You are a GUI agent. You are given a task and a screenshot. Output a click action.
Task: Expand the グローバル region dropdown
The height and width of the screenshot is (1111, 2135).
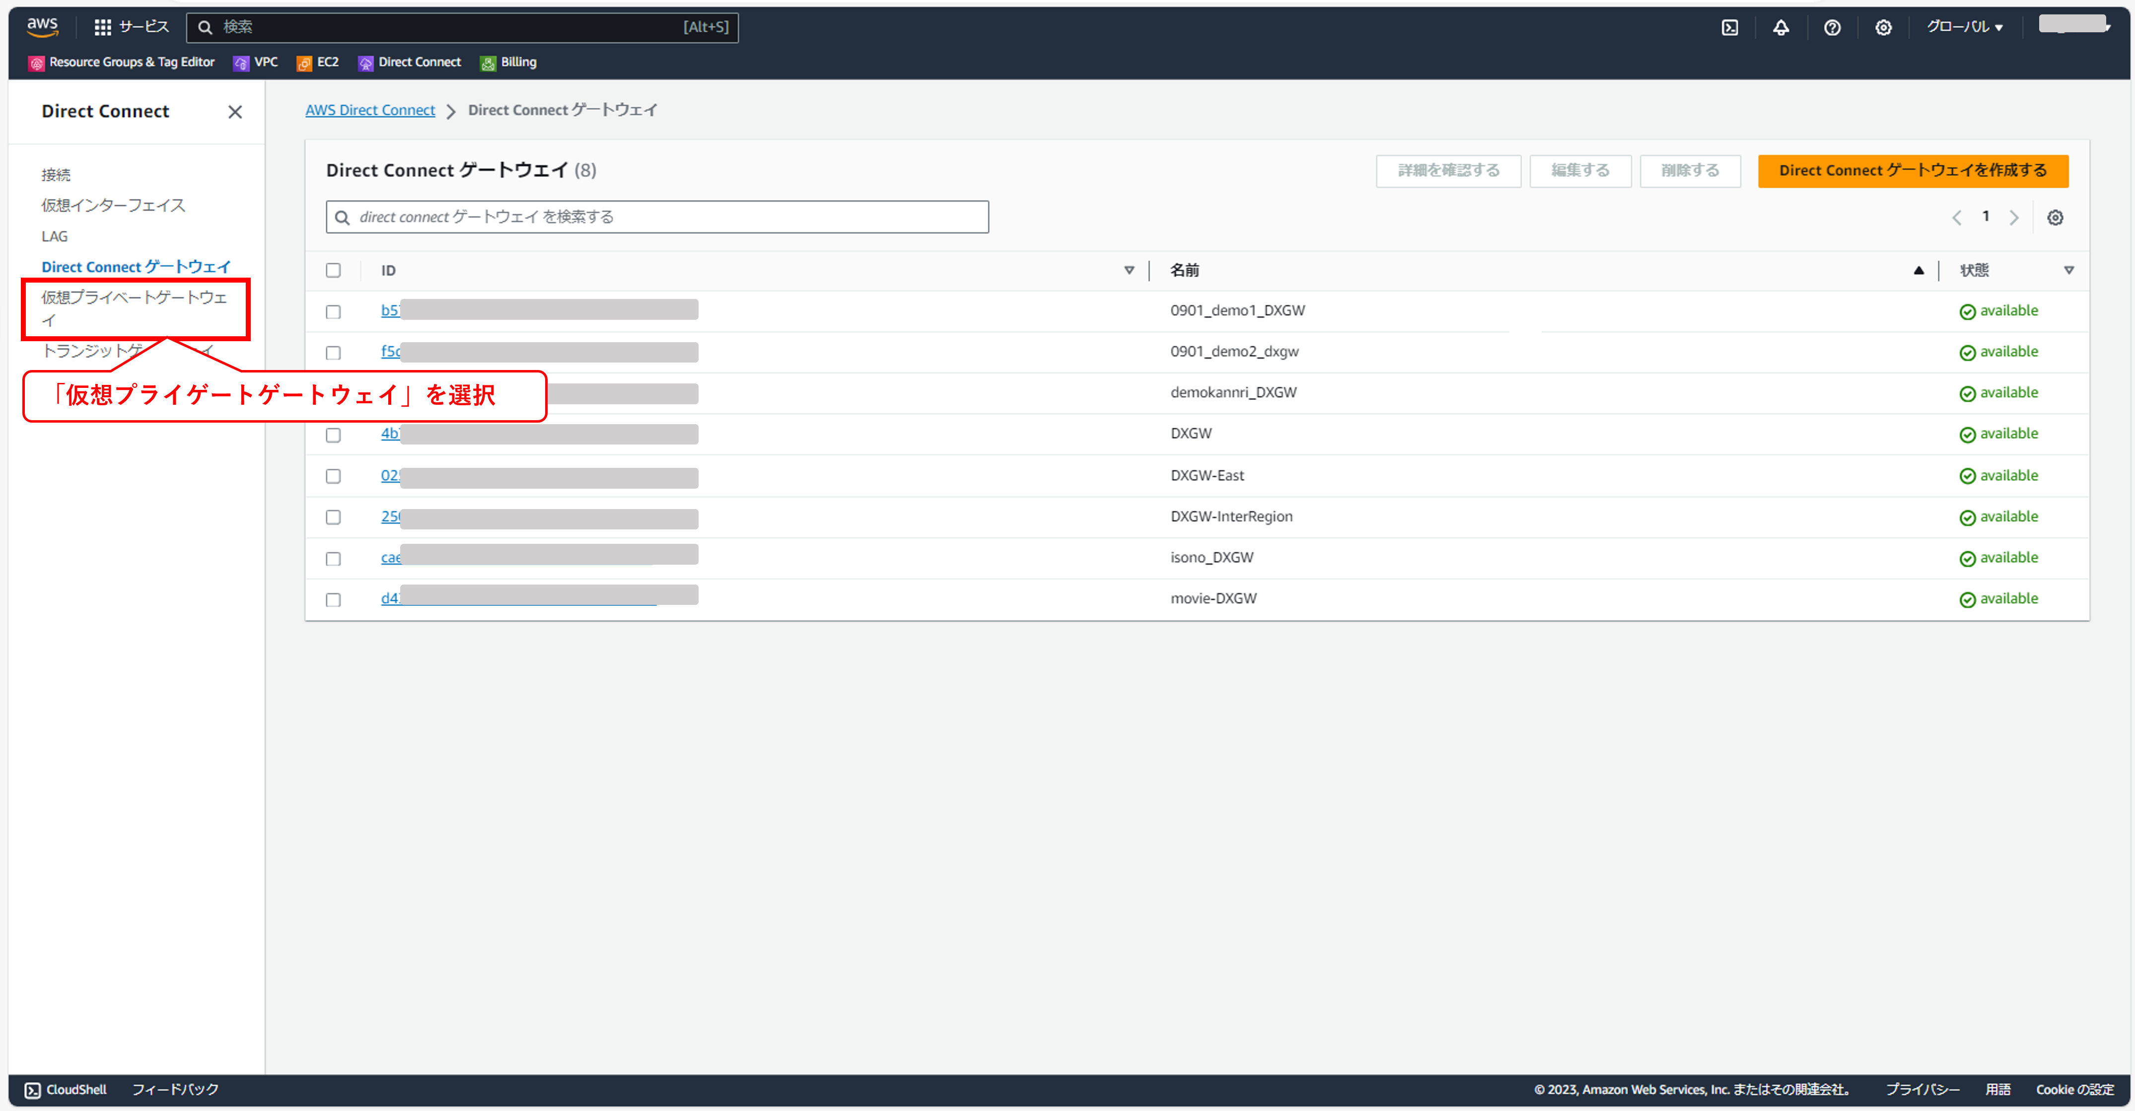1963,27
